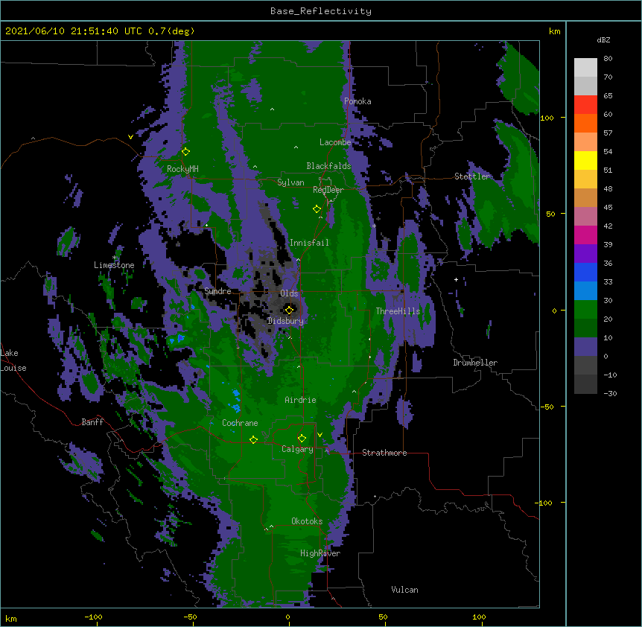This screenshot has height=627, width=642.
Task: Click the yellow diamond marker above RockyMH
Action: click(x=186, y=152)
